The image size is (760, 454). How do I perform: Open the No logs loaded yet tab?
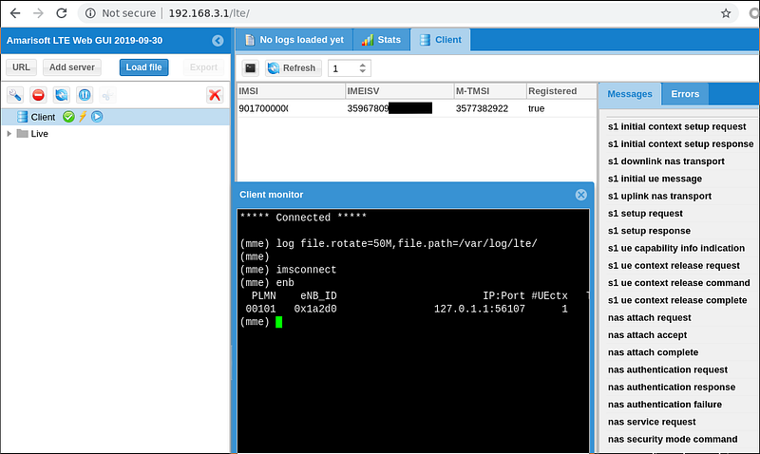click(294, 40)
